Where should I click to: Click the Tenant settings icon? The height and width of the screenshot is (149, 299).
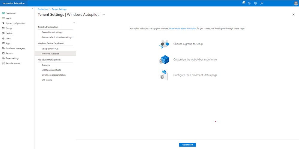click(x=3, y=58)
